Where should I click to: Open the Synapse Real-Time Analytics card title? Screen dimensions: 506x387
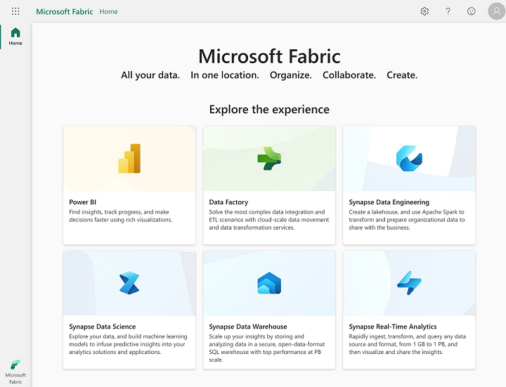coord(392,327)
